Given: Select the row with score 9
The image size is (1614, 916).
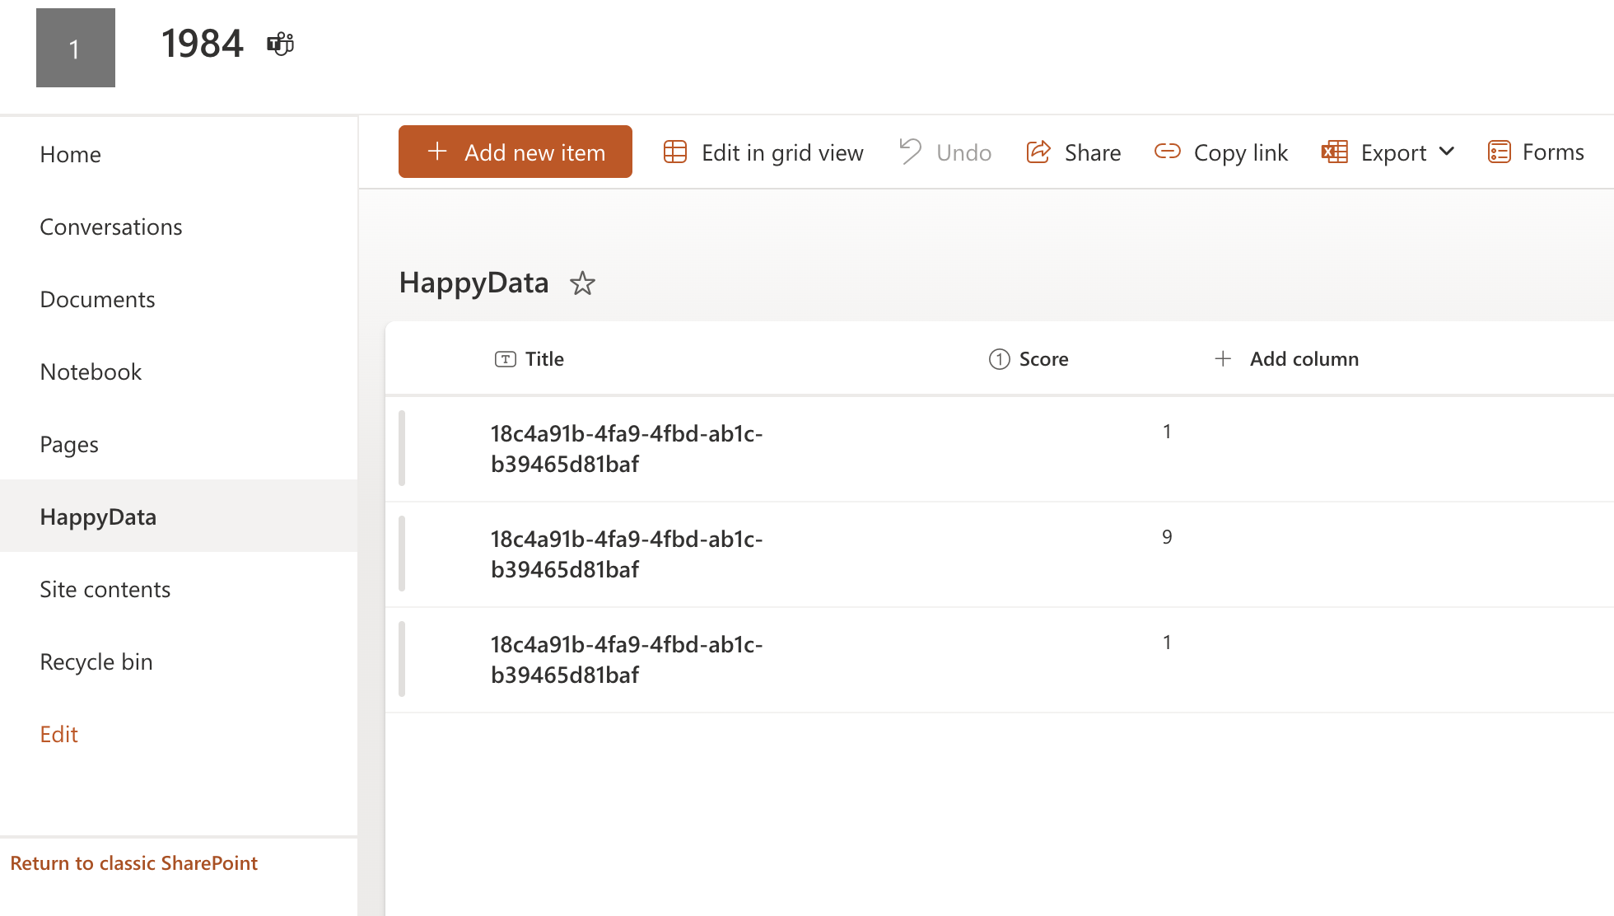Looking at the screenshot, I should point(402,554).
